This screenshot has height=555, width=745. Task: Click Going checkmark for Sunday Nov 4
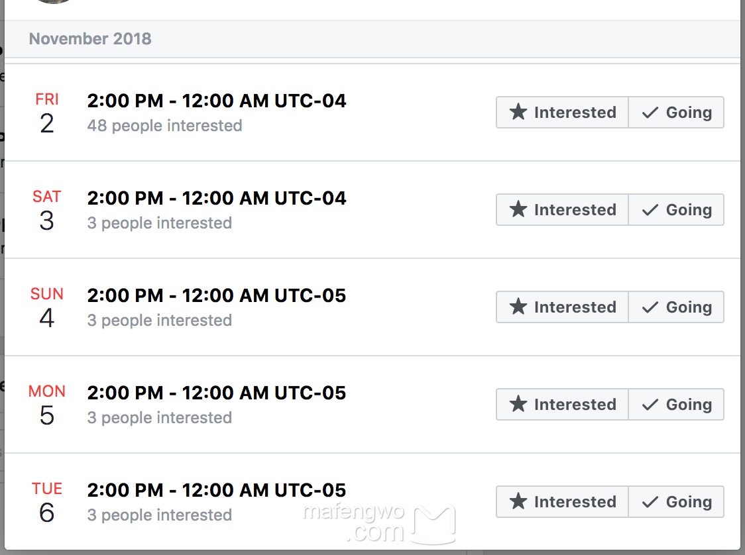tap(676, 307)
